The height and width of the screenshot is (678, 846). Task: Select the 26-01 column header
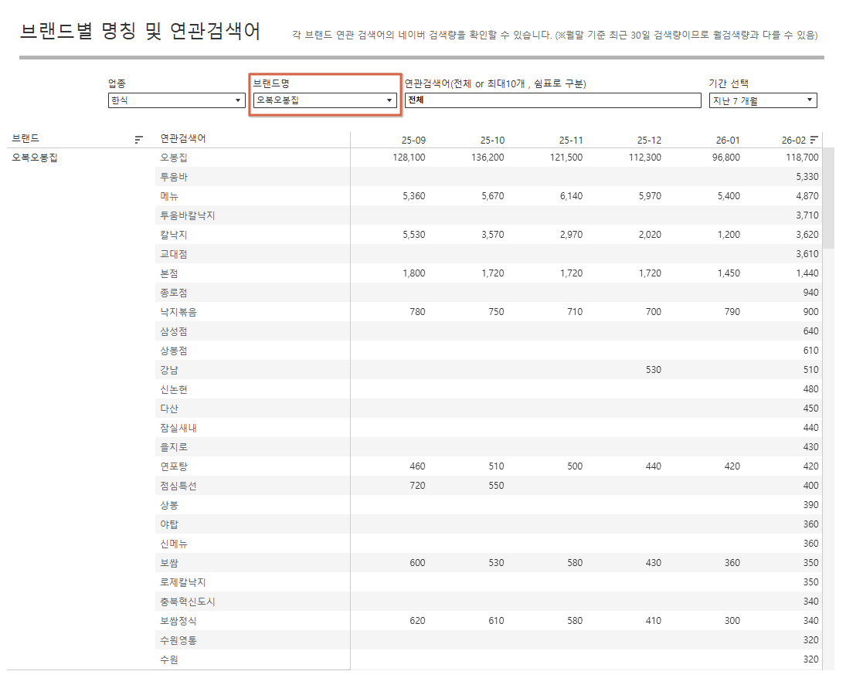[728, 141]
